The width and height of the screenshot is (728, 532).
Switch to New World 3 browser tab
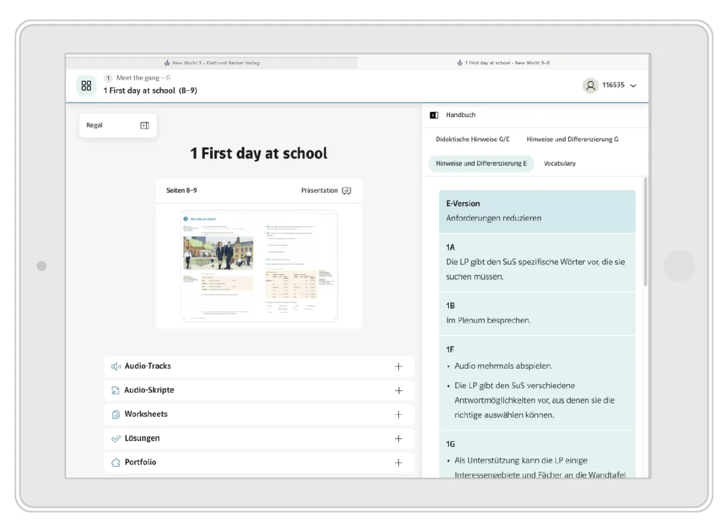click(212, 62)
